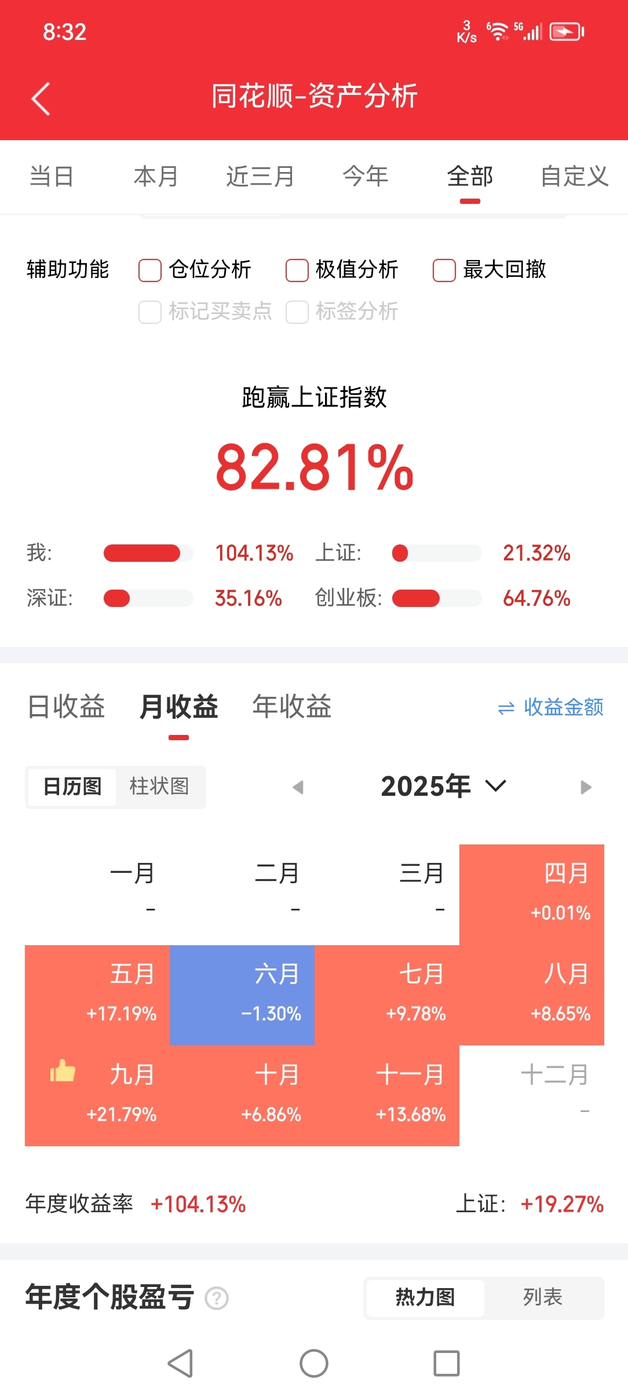Tap the 六月 -1.30% blue cell
This screenshot has width=628, height=1397.
pos(242,995)
